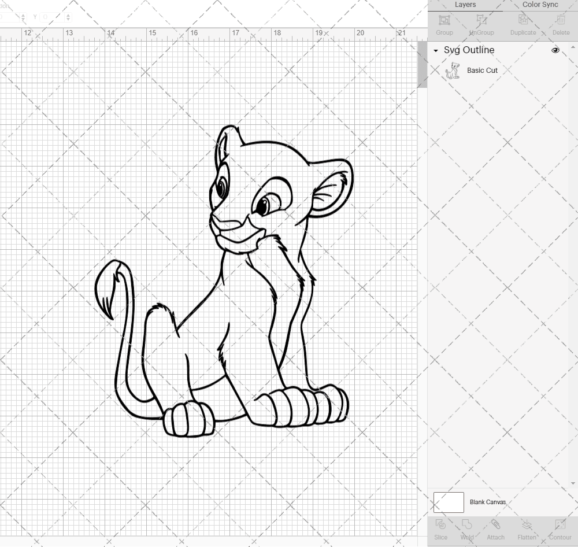Switch to the Color Sync tab
This screenshot has width=578, height=547.
pos(540,5)
